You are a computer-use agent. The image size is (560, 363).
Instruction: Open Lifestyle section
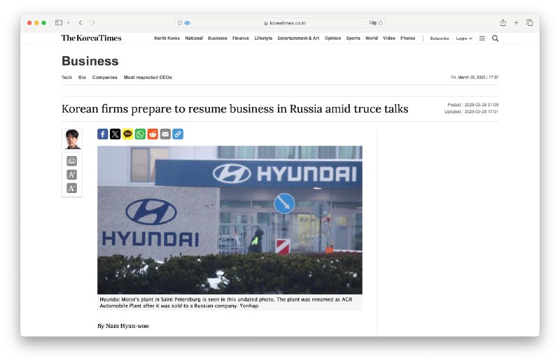click(x=263, y=38)
